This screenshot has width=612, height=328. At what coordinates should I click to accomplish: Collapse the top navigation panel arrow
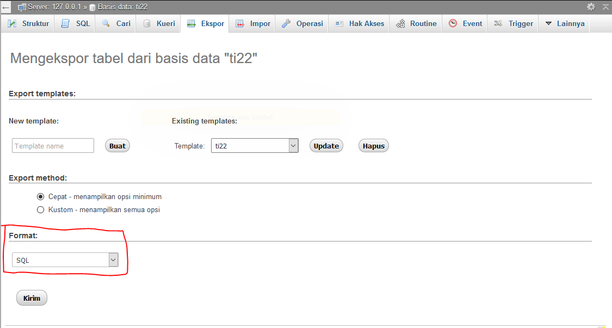pos(605,7)
